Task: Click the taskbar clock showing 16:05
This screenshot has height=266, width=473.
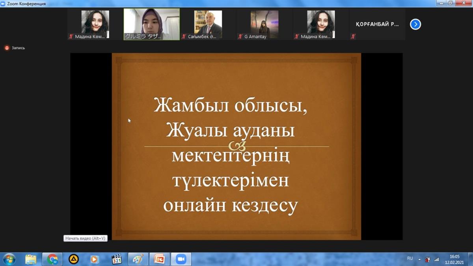Action: pos(454,259)
